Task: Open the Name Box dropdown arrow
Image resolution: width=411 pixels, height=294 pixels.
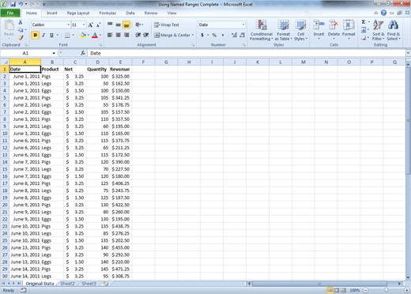Action: pyautogui.click(x=54, y=53)
